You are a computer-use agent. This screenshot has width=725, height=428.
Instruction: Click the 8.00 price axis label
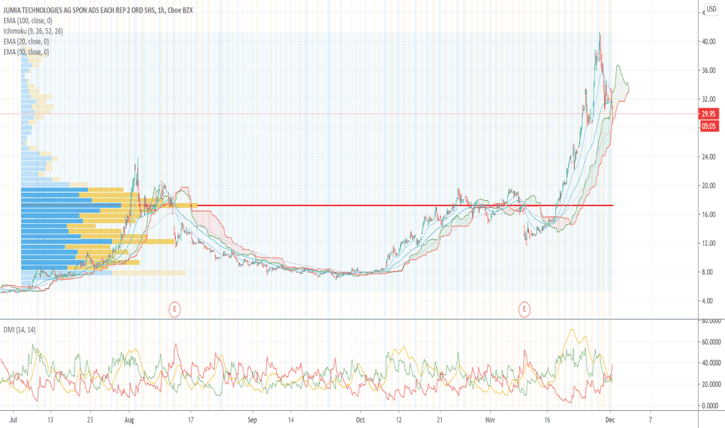707,272
